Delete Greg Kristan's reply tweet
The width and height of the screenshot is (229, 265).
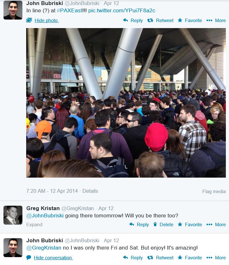(x=163, y=224)
